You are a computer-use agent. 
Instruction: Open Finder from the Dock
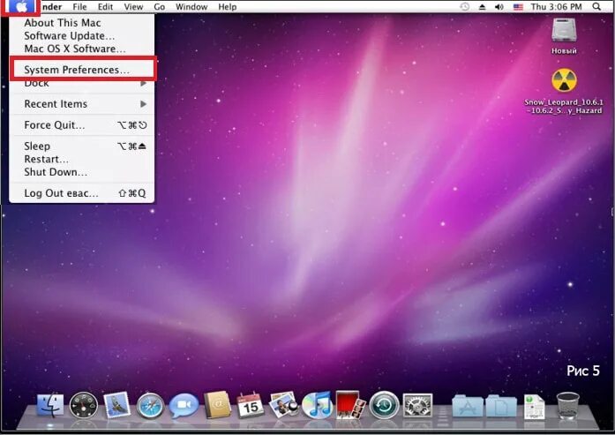coord(49,405)
